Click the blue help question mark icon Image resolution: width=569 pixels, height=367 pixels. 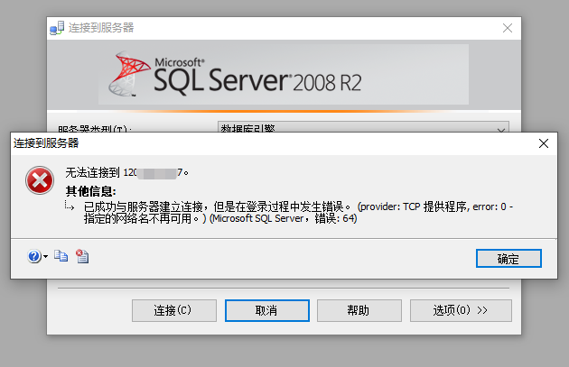[x=34, y=256]
